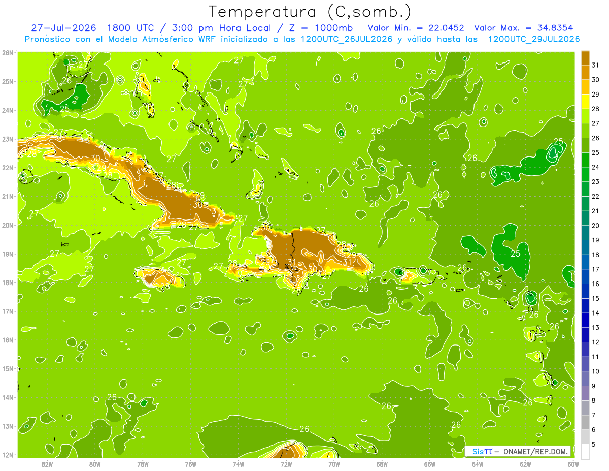Viewport: 609px width, 471px height.
Task: Select the "1200UTC_26JUL2026" initialization time
Action: point(347,39)
